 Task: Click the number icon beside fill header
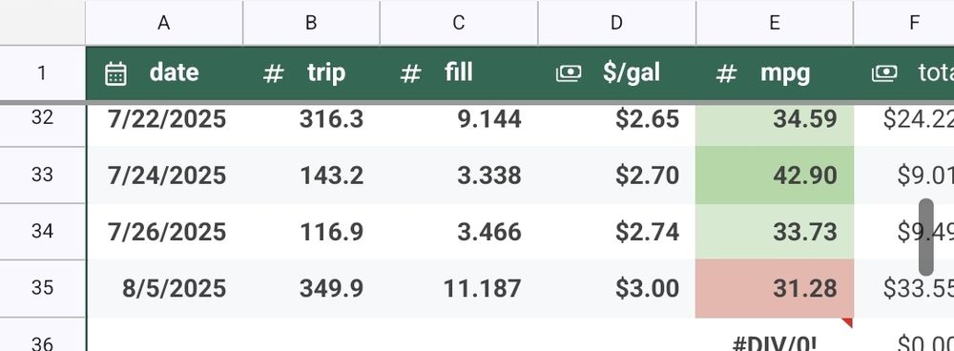click(x=410, y=73)
